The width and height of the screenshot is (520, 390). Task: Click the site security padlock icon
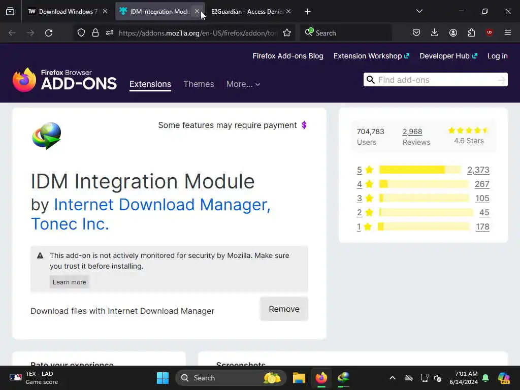click(x=95, y=33)
